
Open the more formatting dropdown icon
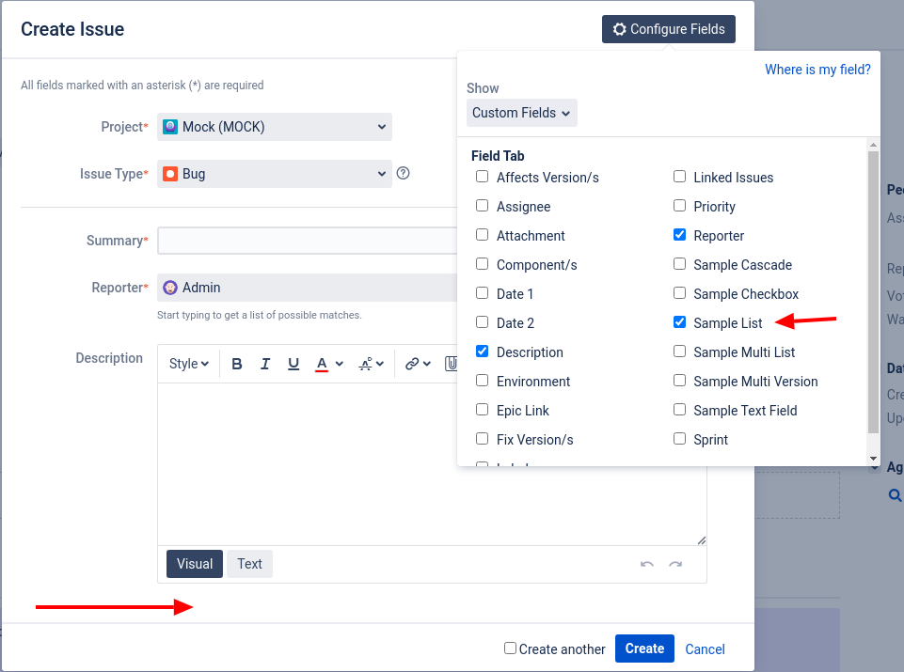[371, 364]
